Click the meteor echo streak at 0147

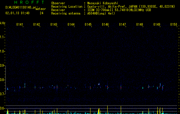121,87
